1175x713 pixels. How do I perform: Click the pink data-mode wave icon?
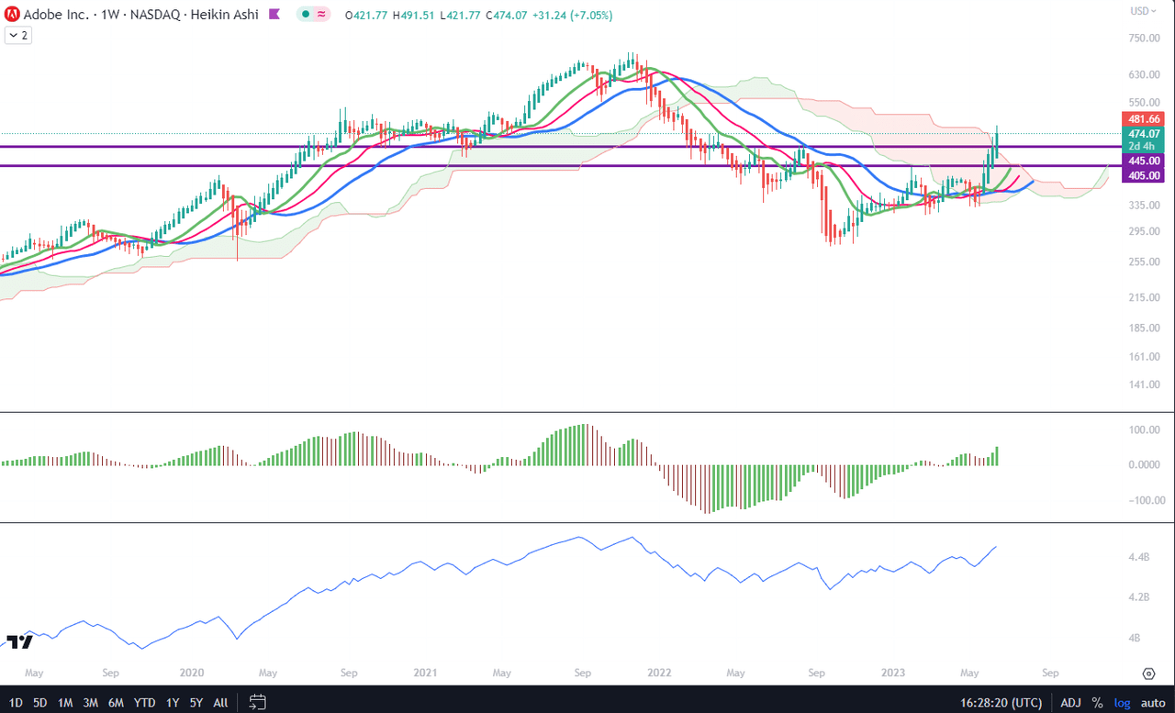tap(322, 15)
